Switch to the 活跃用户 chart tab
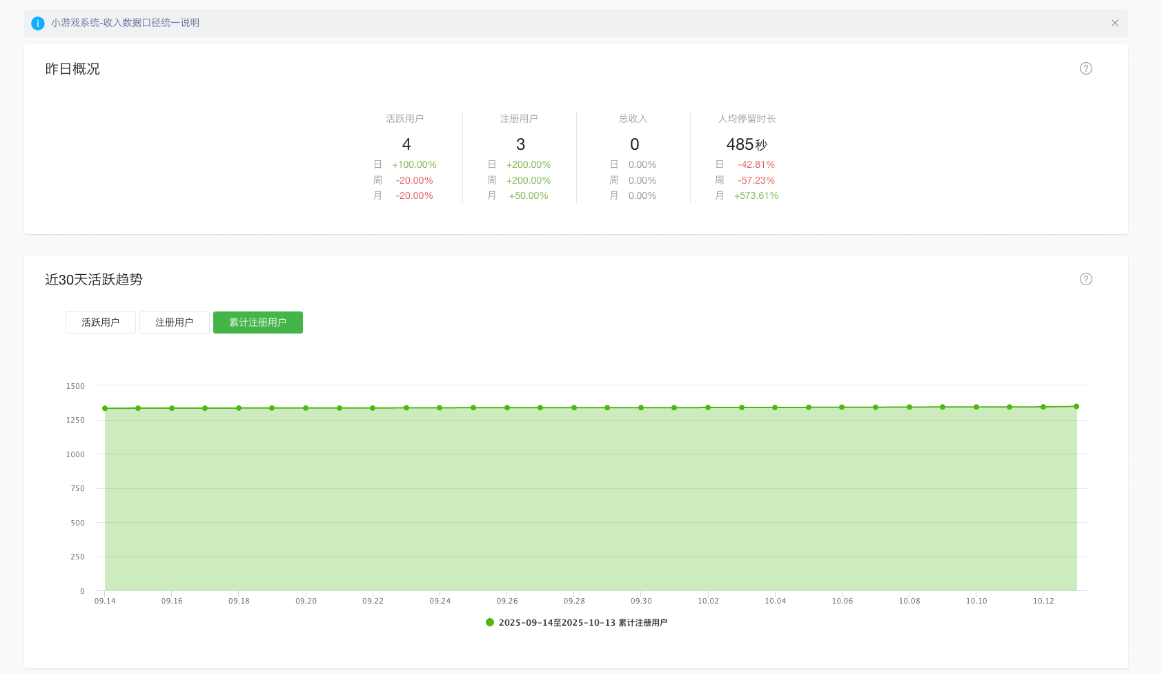The width and height of the screenshot is (1162, 674). tap(101, 322)
